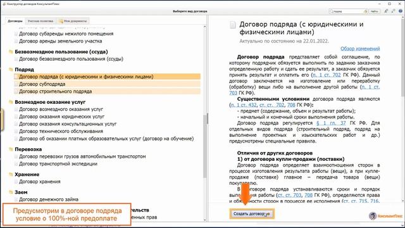
Task: Click the heading Отличия от других договоров
Action: coord(275,153)
